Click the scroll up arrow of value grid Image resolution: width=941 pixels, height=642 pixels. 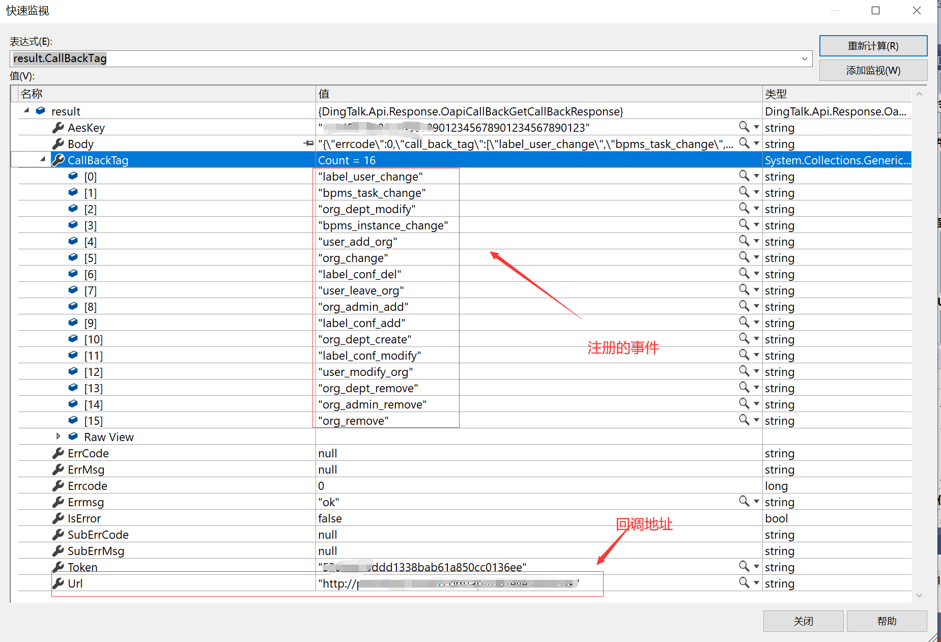pyautogui.click(x=919, y=94)
